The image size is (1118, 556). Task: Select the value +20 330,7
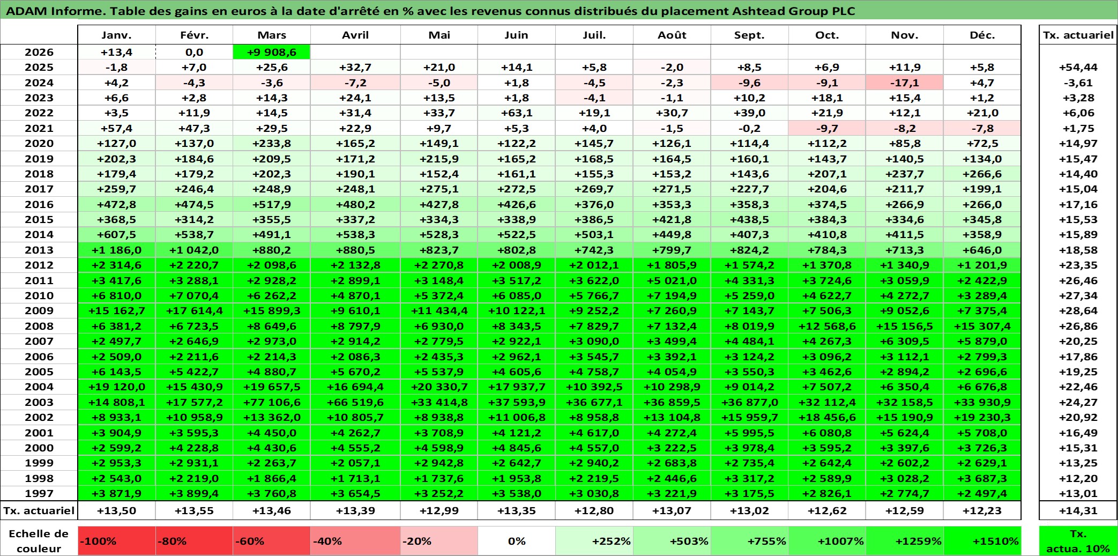439,387
